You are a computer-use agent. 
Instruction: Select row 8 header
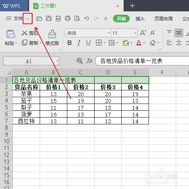click(6, 128)
